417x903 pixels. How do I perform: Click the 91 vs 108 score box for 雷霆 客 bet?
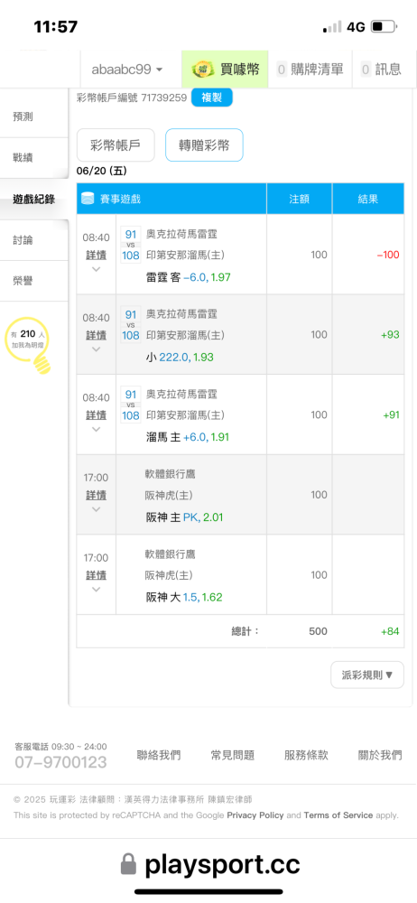click(x=131, y=245)
